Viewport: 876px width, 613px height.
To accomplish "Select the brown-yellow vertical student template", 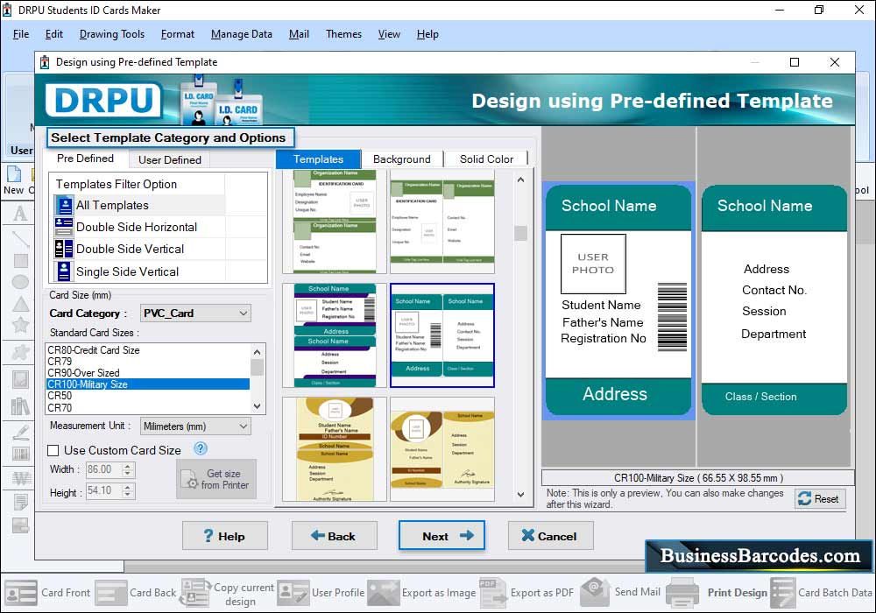I will [335, 449].
